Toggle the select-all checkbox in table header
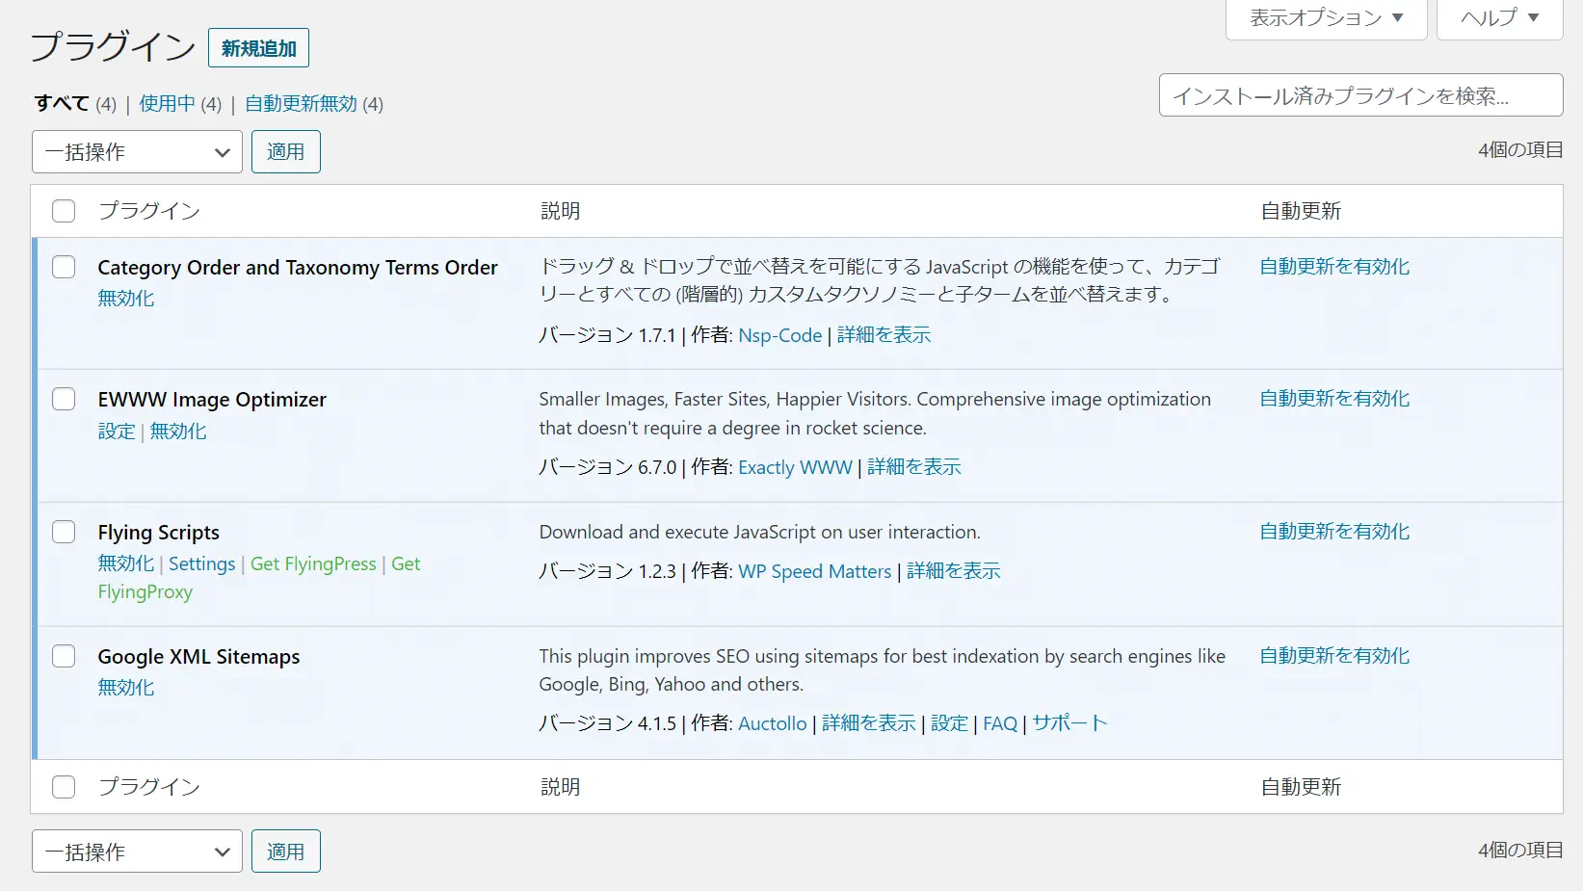 64,211
